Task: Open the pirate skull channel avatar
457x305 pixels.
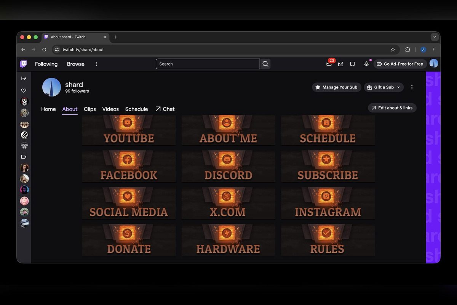Action: 24,101
